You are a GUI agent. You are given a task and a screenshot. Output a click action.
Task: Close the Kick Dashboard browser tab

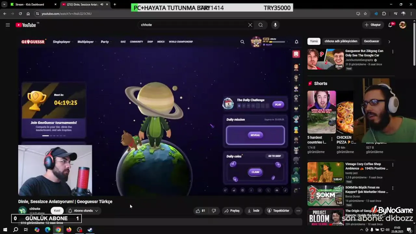(x=55, y=5)
